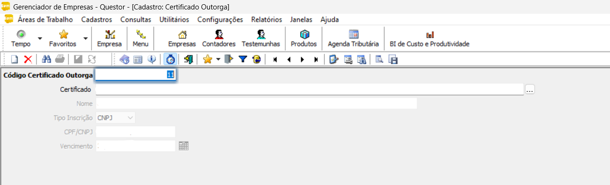This screenshot has width=610, height=185.
Task: Click the printer icon in toolbar
Action: 60,59
